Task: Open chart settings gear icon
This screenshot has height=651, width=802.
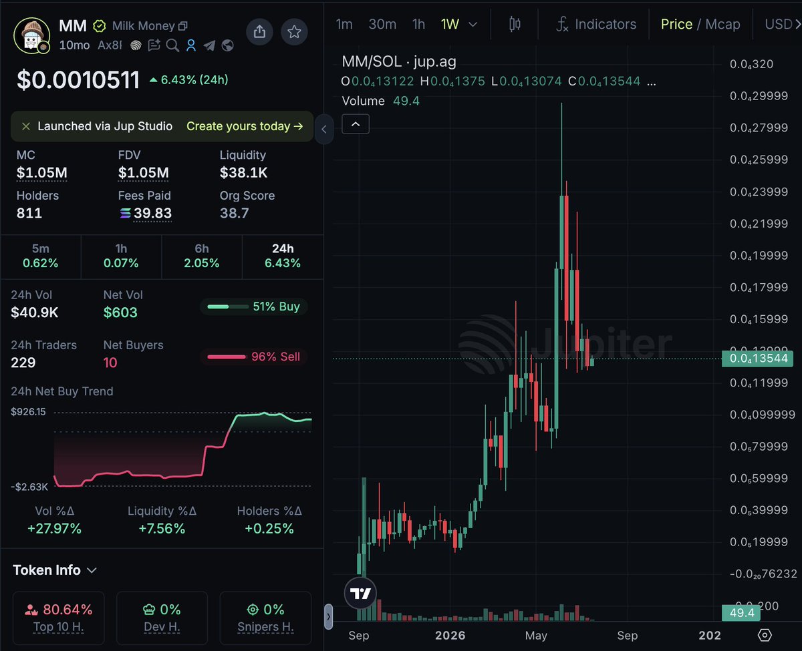Action: [765, 635]
